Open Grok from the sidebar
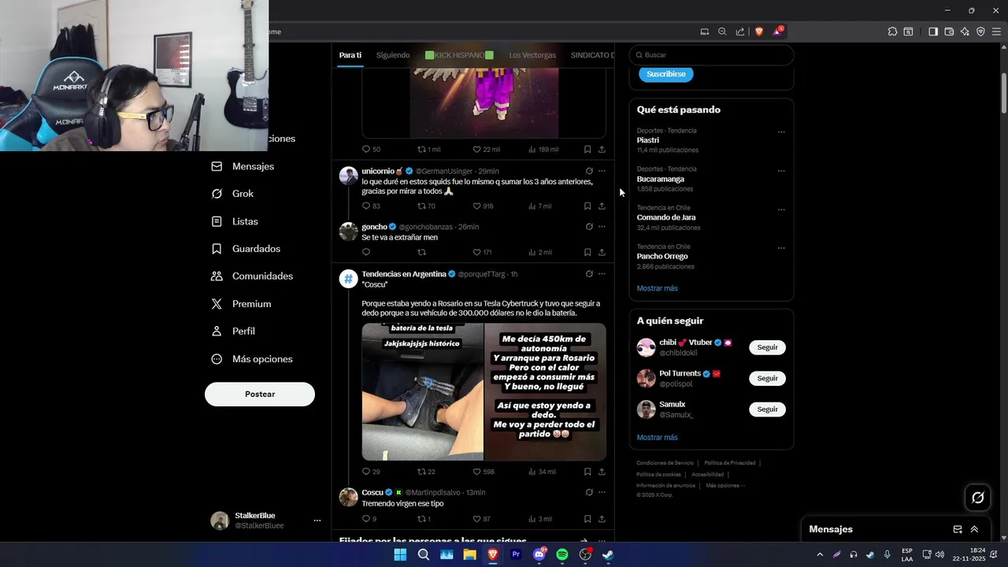 click(x=232, y=194)
